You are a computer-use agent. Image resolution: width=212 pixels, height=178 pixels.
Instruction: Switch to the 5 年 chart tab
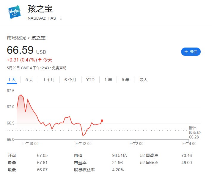tap(125, 80)
